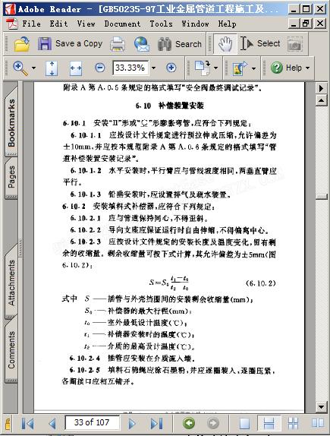Expand the Help dropdown arrow
Screen dimensions: 330x436
[307, 68]
